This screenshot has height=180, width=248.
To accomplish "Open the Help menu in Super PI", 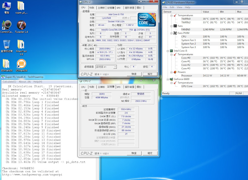I will point(38,82).
